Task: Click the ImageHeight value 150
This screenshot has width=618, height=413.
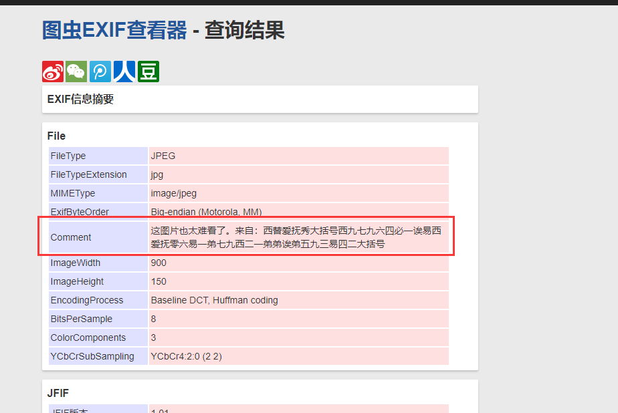Action: click(x=158, y=281)
